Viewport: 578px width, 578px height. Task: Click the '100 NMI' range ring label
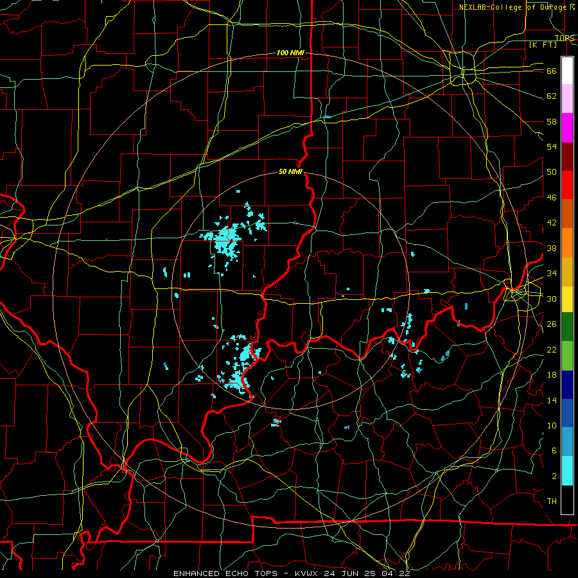click(290, 53)
